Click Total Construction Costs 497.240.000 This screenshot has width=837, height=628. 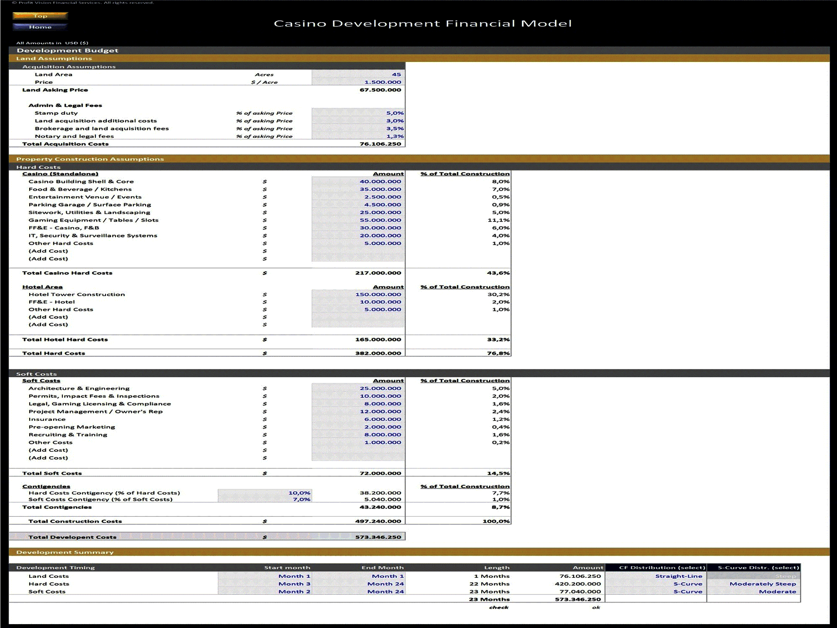tap(378, 521)
